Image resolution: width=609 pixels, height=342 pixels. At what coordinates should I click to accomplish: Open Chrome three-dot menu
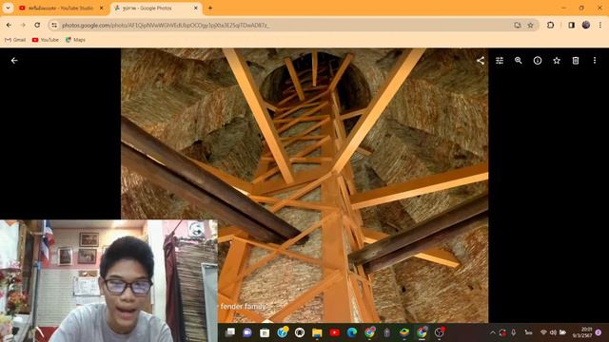click(600, 26)
